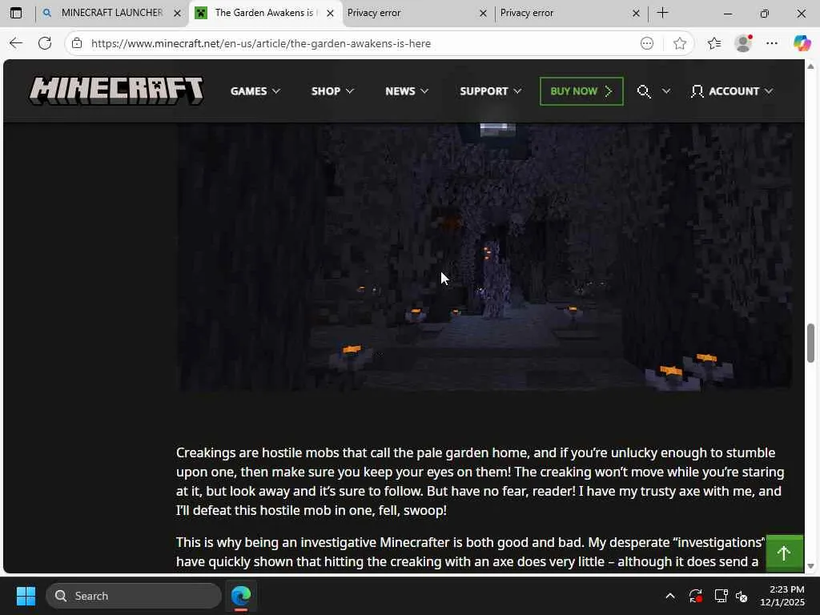Click the muted volume tray icon
This screenshot has width=820, height=615.
742,596
